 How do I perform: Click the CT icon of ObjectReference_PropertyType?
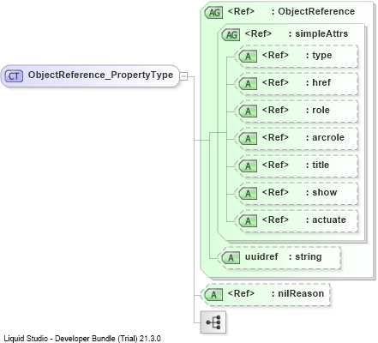click(14, 76)
